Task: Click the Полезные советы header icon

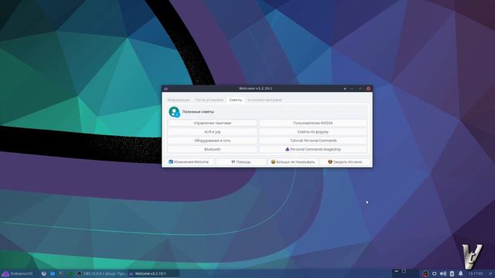Action: click(174, 112)
